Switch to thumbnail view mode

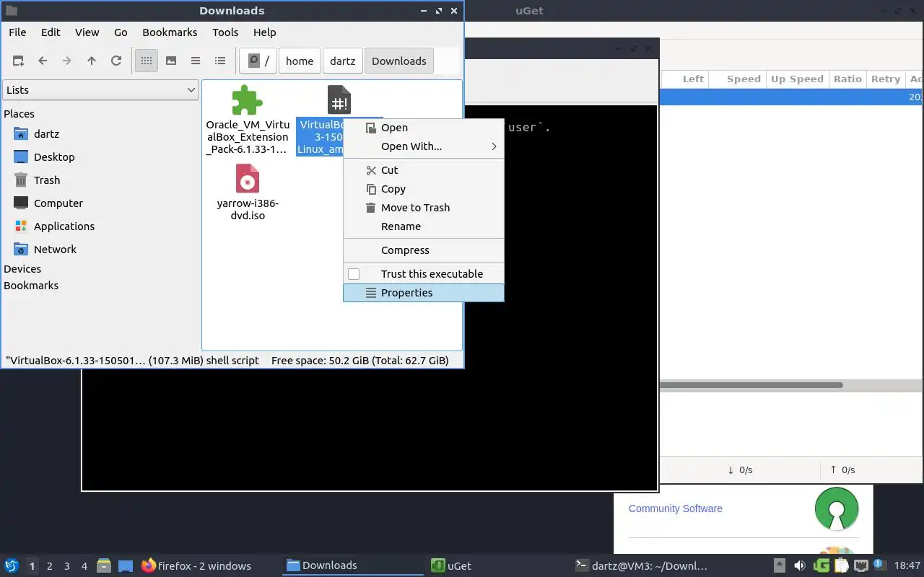[x=171, y=61]
